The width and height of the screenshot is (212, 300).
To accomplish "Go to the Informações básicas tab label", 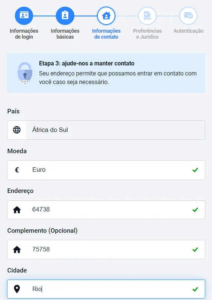I will pos(65,34).
